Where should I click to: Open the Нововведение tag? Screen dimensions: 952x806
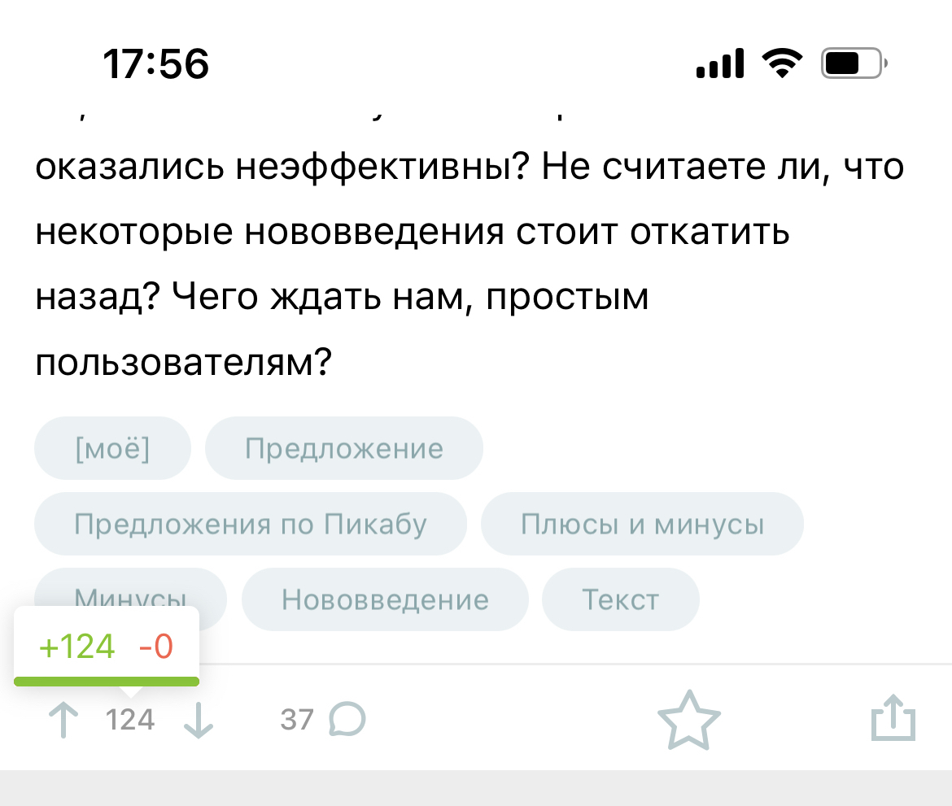point(385,599)
